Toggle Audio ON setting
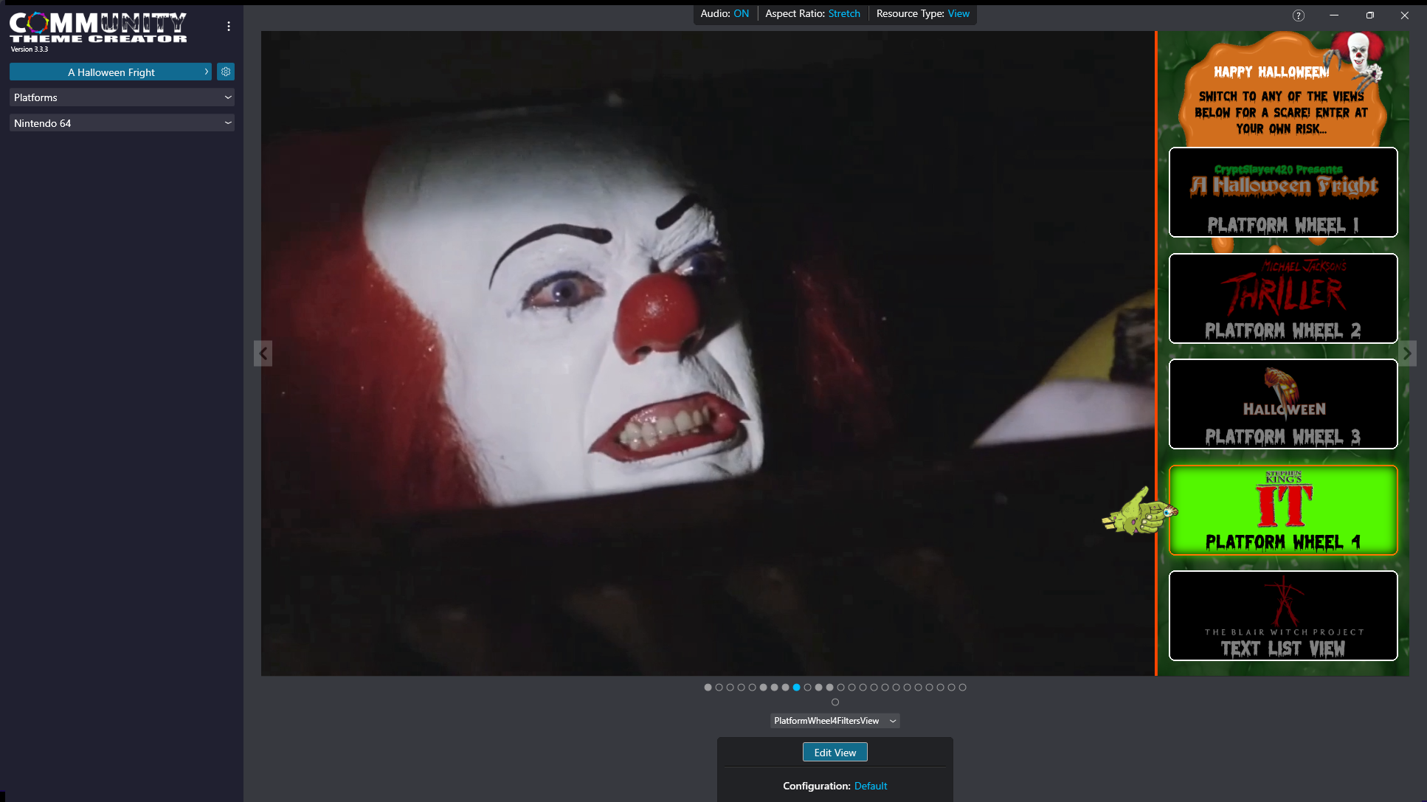The height and width of the screenshot is (802, 1427). pyautogui.click(x=741, y=14)
